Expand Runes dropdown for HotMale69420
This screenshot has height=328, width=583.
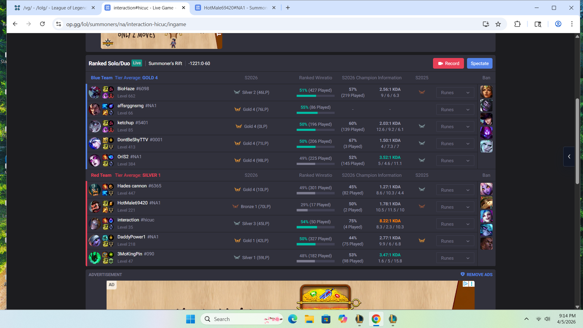click(455, 207)
